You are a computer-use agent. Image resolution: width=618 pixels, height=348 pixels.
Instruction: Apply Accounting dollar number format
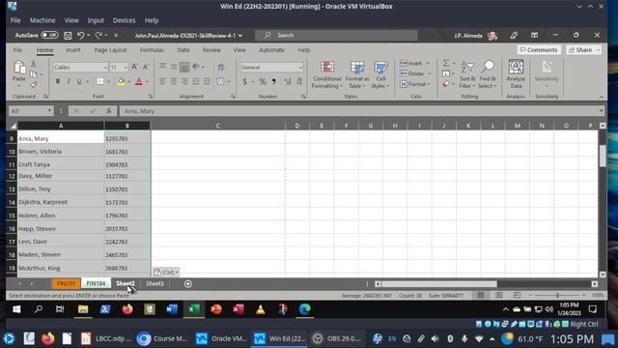[x=244, y=81]
